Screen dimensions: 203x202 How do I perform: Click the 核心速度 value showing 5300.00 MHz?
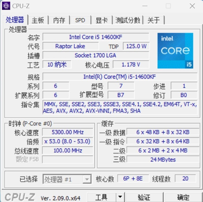pyautogui.click(x=67, y=132)
